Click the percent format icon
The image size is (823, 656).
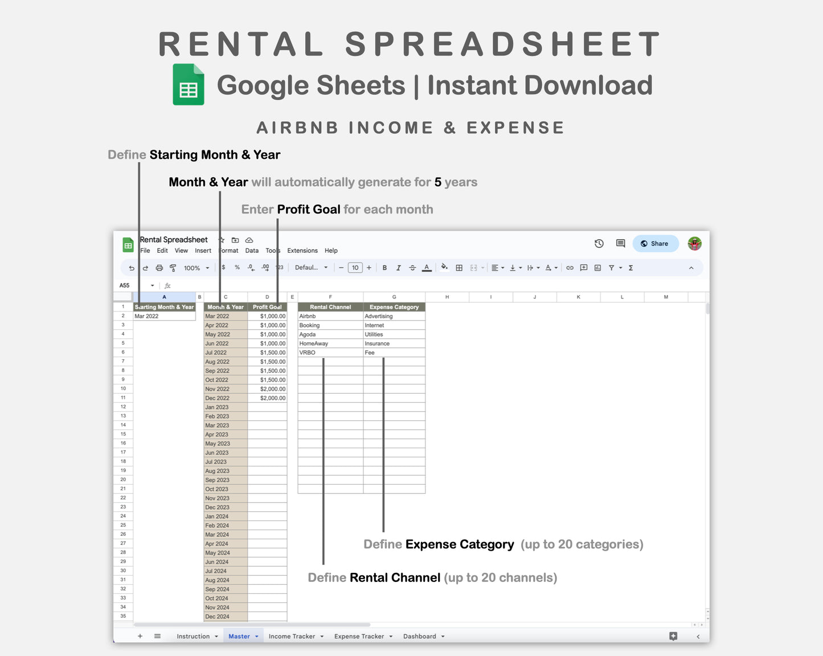[238, 268]
